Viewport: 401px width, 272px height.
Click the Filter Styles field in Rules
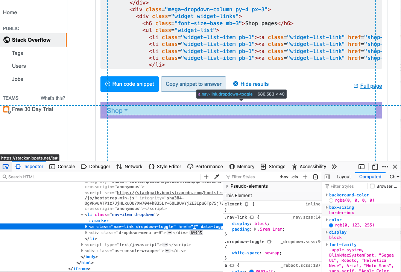pyautogui.click(x=251, y=177)
